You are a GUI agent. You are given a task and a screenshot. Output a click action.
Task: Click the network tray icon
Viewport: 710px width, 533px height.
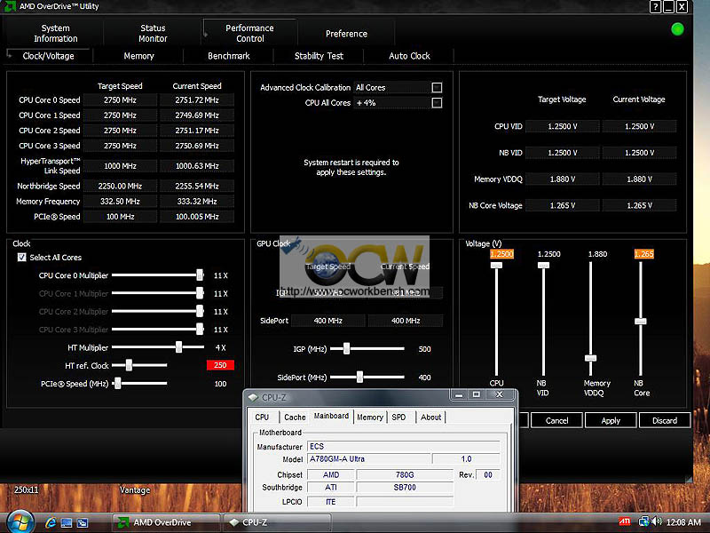coord(643,521)
